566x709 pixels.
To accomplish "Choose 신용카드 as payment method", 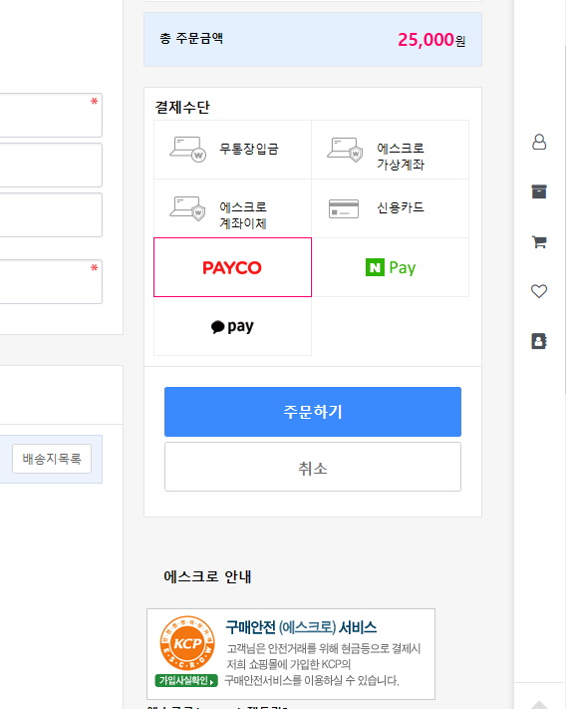I will pyautogui.click(x=391, y=208).
